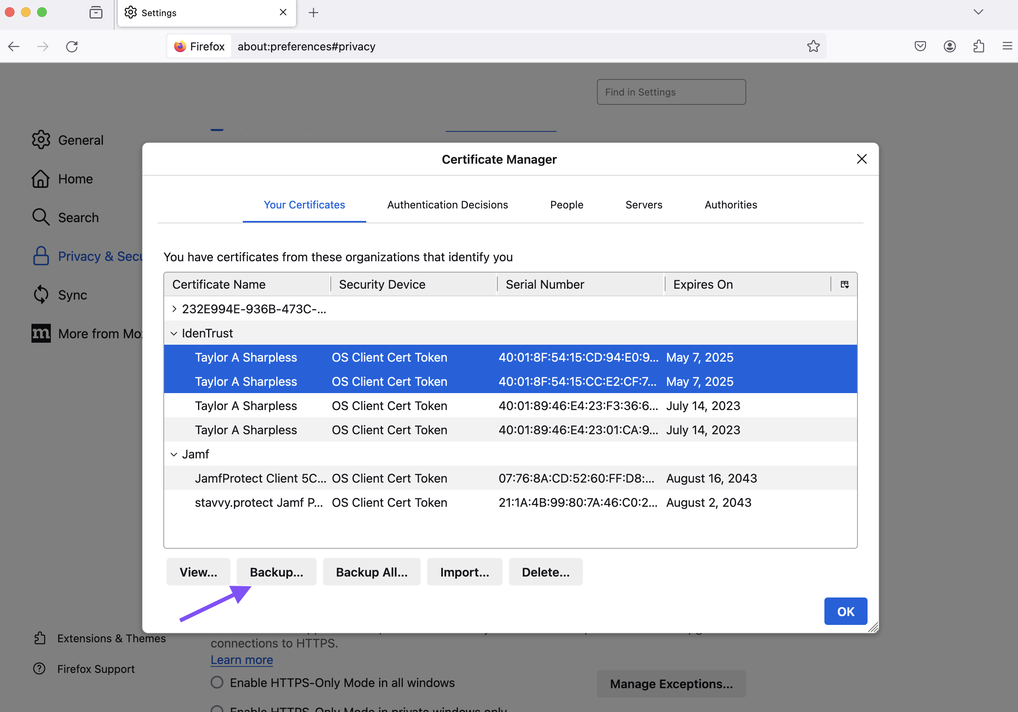Image resolution: width=1018 pixels, height=712 pixels.
Task: Enable HTTPS-Only Mode in all windows
Action: tap(217, 682)
